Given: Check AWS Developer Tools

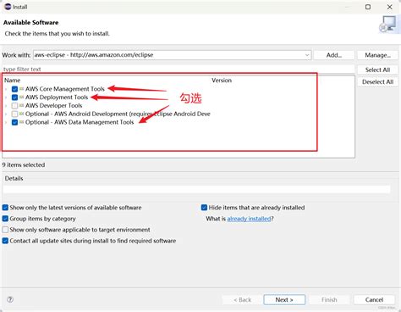Looking at the screenshot, I should point(14,106).
